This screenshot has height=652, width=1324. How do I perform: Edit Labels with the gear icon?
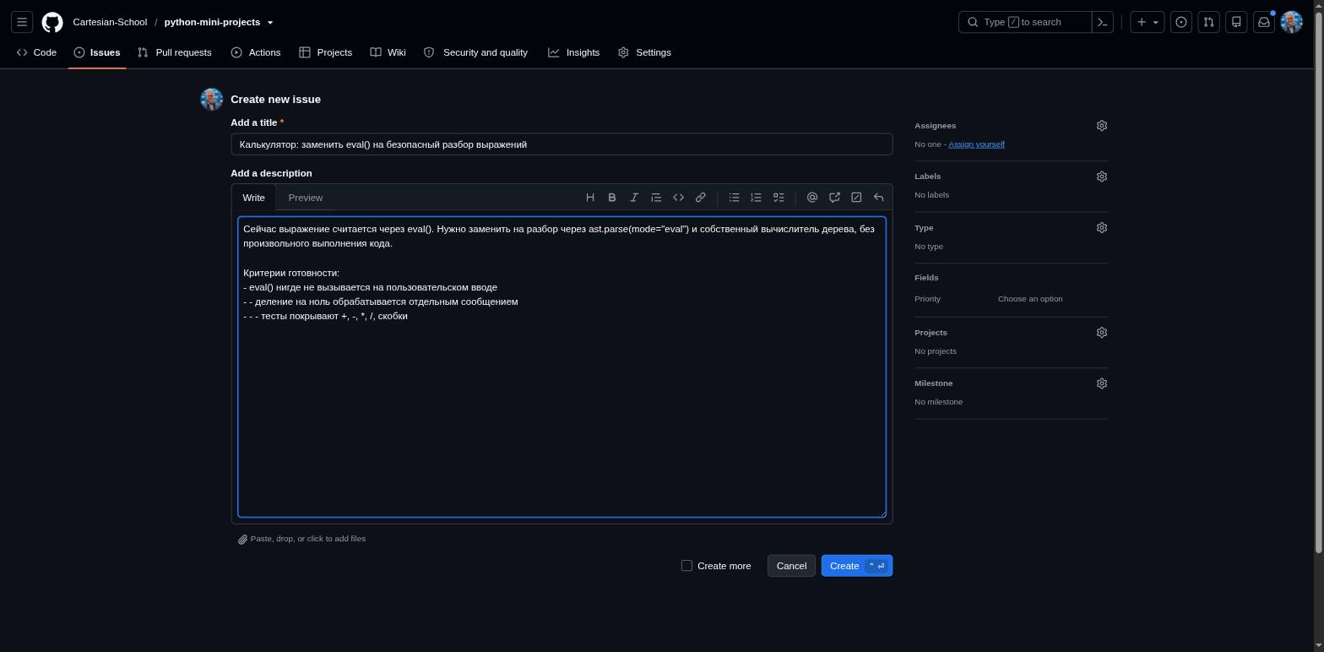1101,177
